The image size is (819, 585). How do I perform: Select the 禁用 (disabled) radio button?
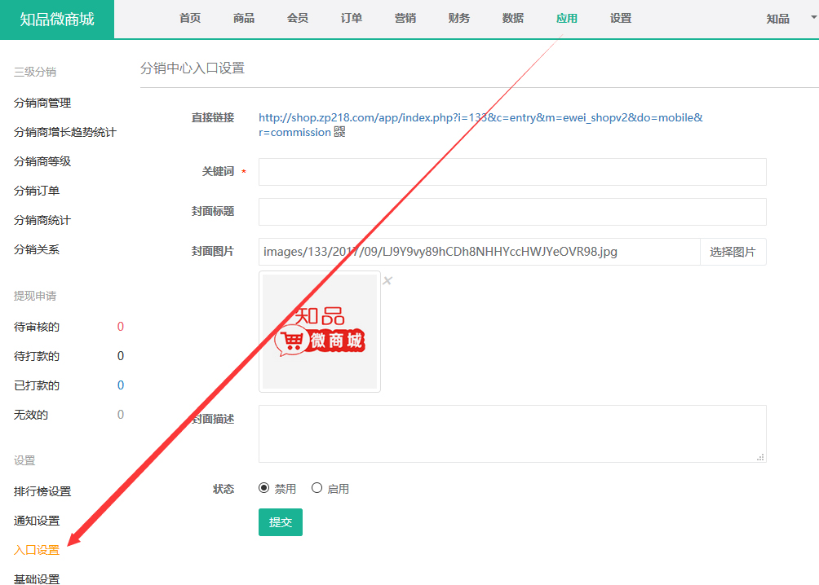click(x=264, y=488)
